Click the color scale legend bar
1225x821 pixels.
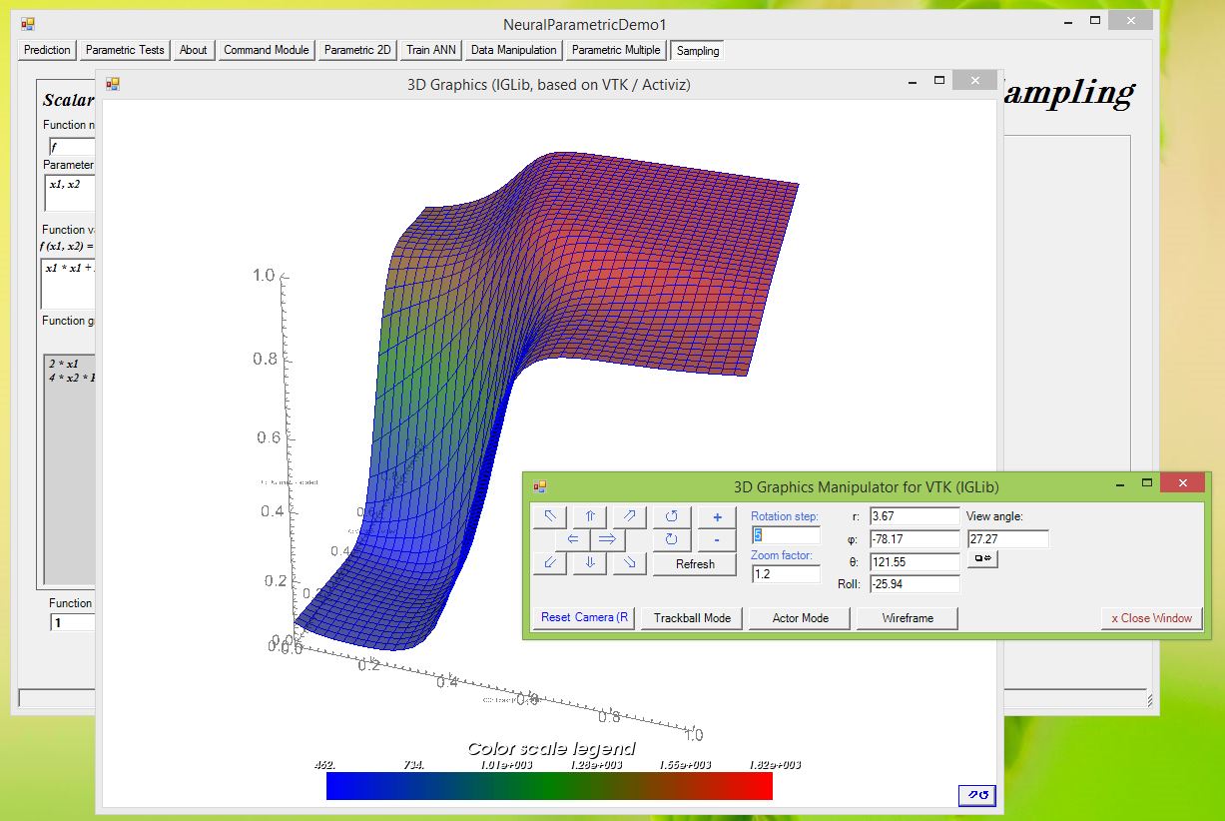549,786
